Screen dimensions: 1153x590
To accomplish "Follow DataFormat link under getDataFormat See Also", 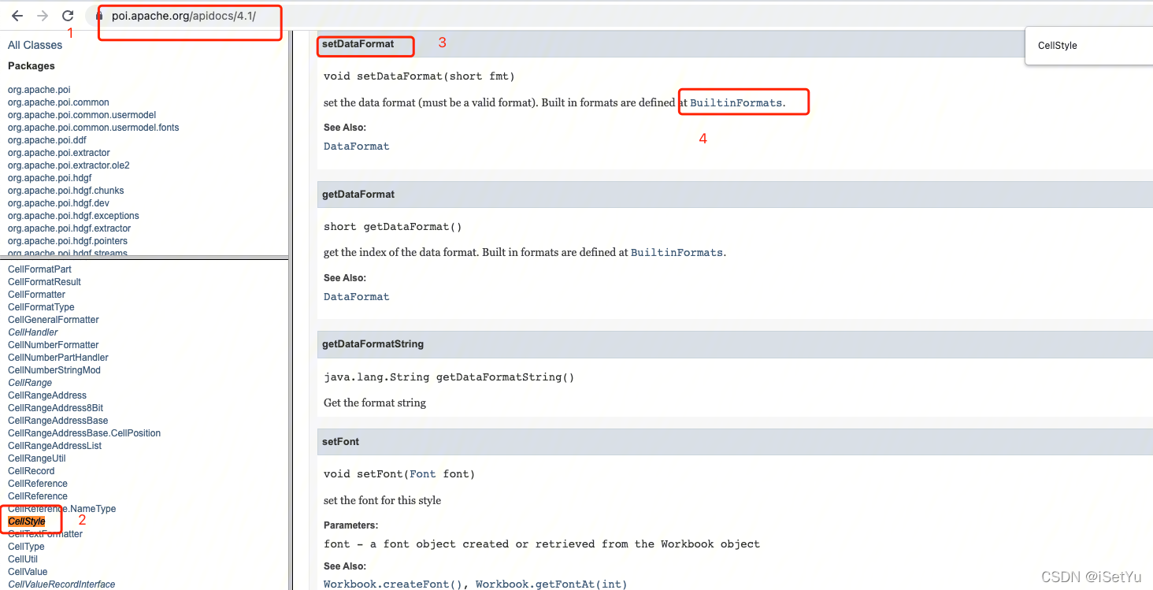I will (357, 297).
